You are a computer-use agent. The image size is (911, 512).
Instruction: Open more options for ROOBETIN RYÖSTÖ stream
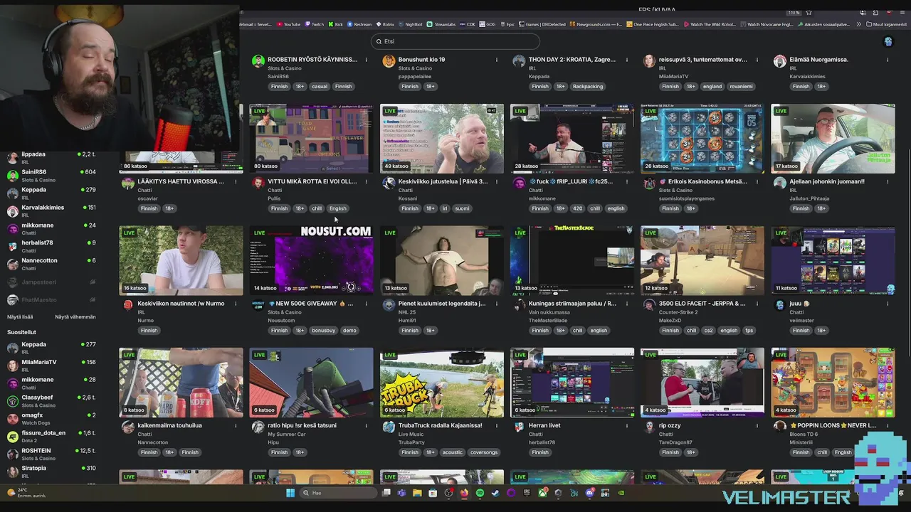point(367,60)
